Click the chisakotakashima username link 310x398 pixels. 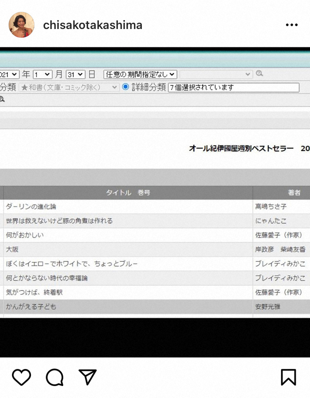(93, 25)
